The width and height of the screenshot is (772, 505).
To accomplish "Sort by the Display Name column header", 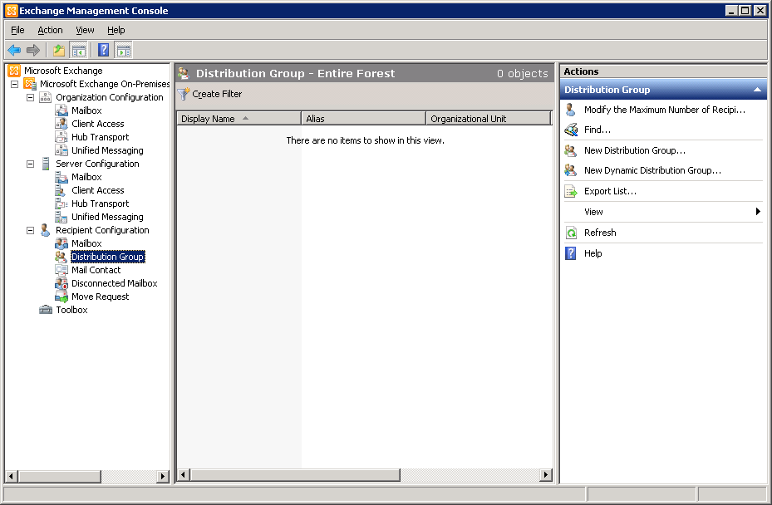I will pyautogui.click(x=238, y=119).
